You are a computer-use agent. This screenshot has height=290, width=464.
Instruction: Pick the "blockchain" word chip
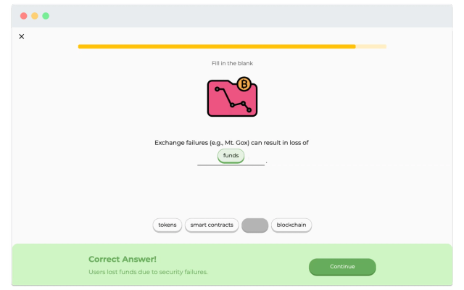tap(291, 225)
